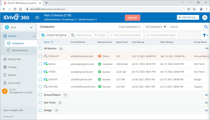Click the Name sort arrow icon

pyautogui.click(x=52, y=42)
